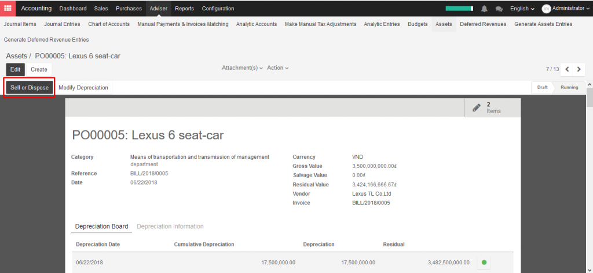Go to the previous asset record arrow
593x273 pixels.
pos(567,69)
